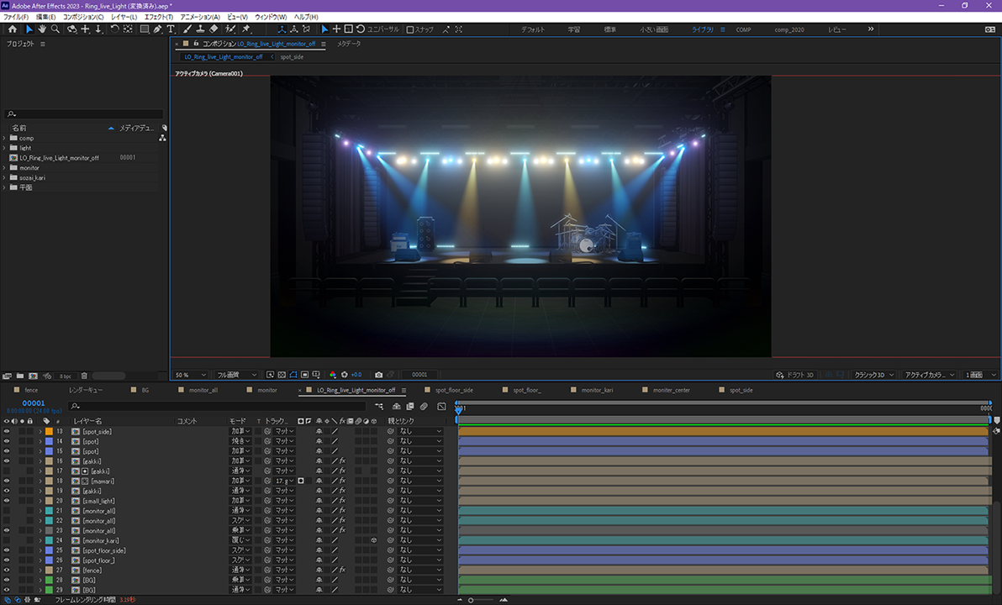Toggle Draft 3D mode
The image size is (1002, 605).
click(794, 375)
